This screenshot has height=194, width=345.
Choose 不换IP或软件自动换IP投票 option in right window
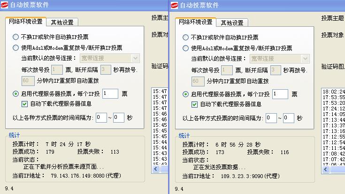pos(186,37)
